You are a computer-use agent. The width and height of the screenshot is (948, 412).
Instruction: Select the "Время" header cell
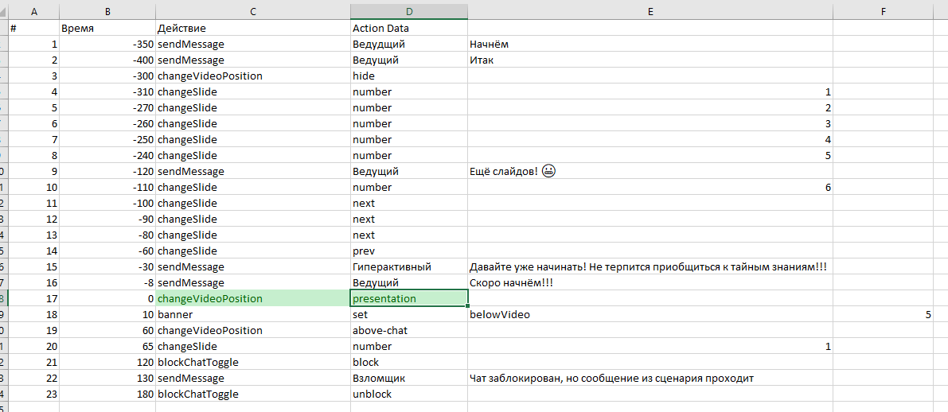107,29
